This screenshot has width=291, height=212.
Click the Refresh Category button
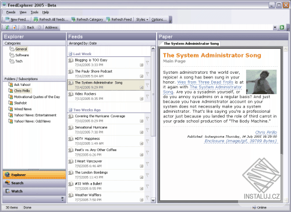coord(87,20)
